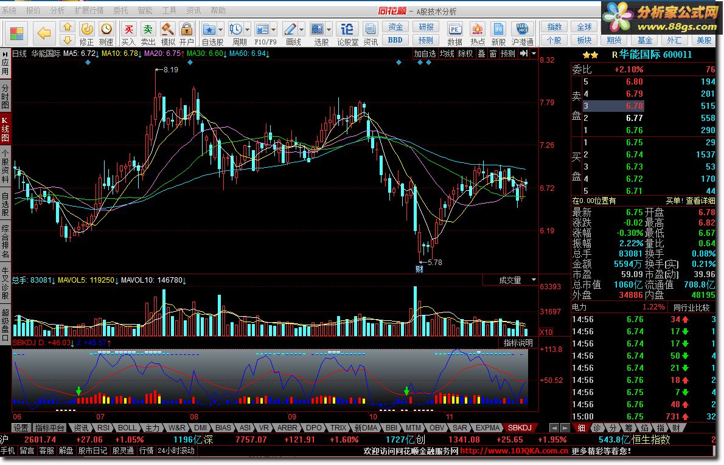Open the 自选股 star folder icon
This screenshot has height=465, width=724.
point(209,30)
